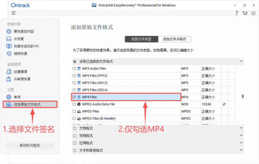Select 添加原始文件格式 in the sidebar

pyautogui.click(x=30, y=104)
